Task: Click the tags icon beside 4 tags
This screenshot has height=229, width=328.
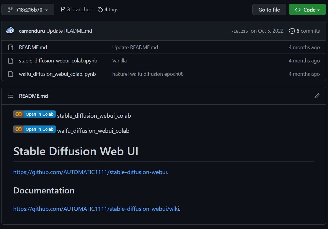Action: tap(100, 9)
